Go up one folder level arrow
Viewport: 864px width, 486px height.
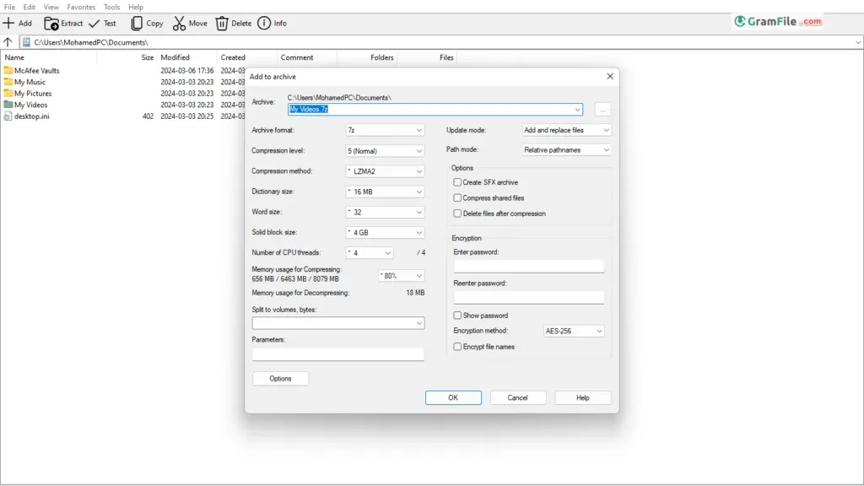8,42
